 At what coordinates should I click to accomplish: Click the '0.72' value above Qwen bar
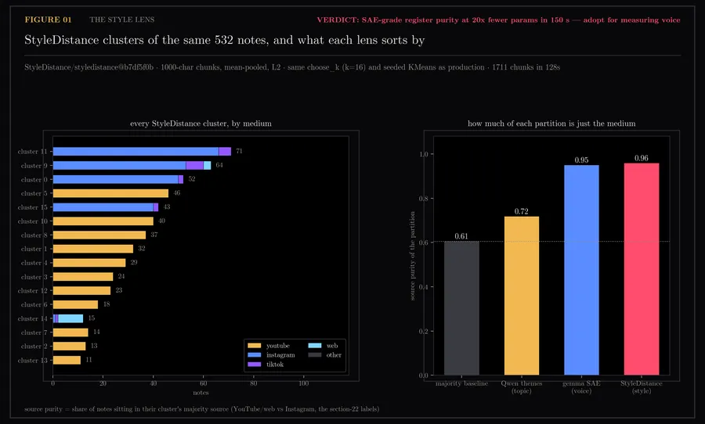[x=522, y=211]
